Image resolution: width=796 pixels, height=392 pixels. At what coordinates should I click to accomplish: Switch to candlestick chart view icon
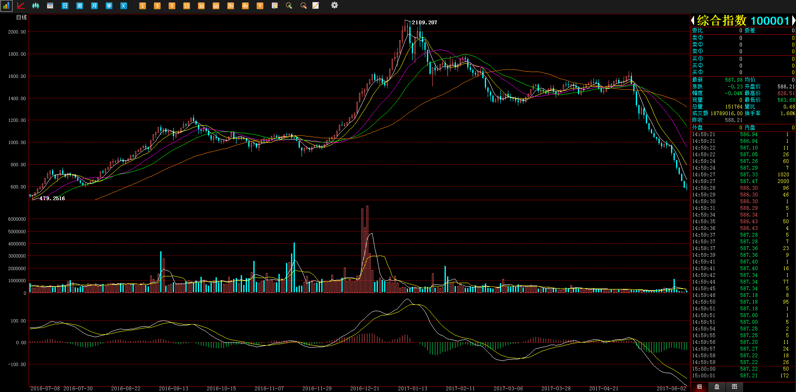36,5
